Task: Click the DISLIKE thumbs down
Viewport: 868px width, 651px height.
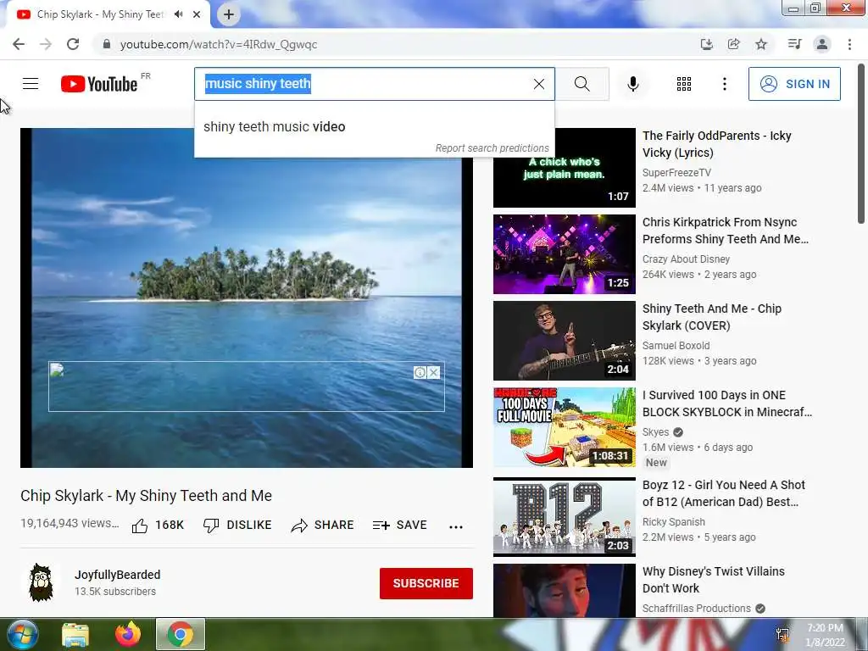Action: tap(237, 526)
